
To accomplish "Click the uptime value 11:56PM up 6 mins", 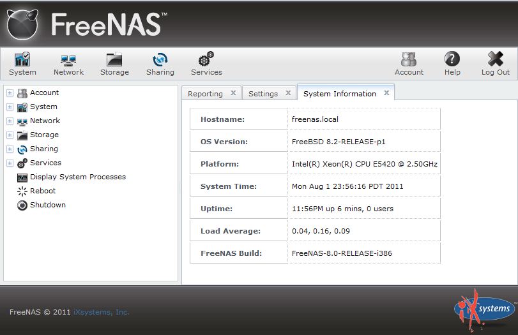I will point(342,209).
